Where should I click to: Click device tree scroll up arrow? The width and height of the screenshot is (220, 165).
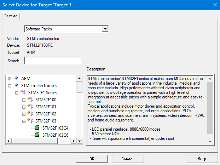(x=80, y=78)
